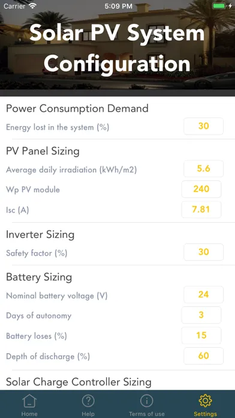The height and width of the screenshot is (418, 235).
Task: Tap the Home house icon
Action: (29, 401)
